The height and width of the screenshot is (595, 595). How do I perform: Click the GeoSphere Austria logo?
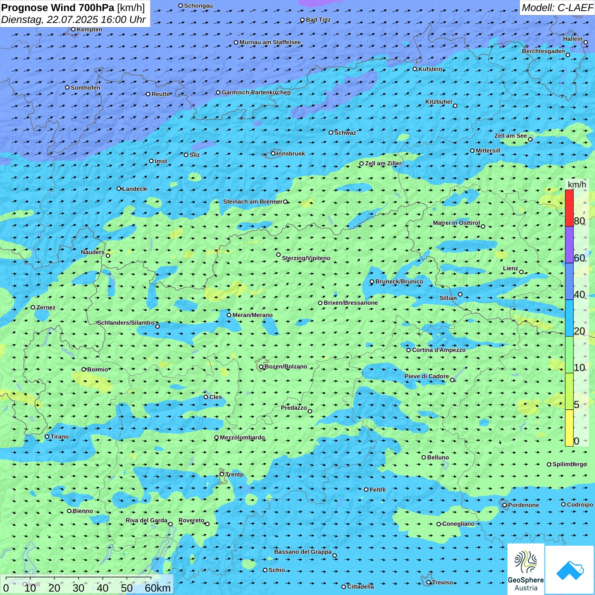coord(526,569)
